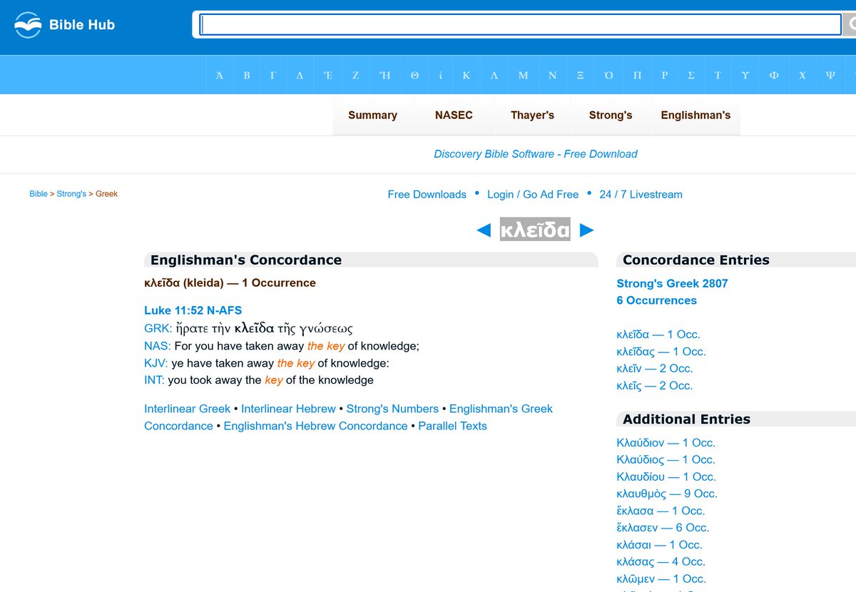Select Greek letter Theta in alphabet bar
The width and height of the screenshot is (856, 592).
(414, 75)
